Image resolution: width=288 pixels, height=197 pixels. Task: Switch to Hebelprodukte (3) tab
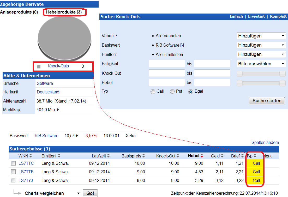[64, 12]
